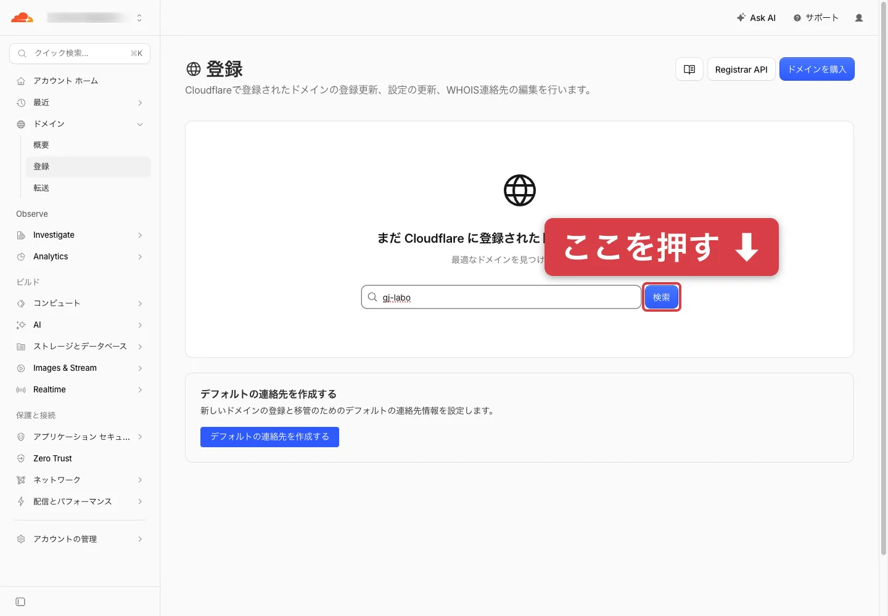Click the Zero Trust icon

pyautogui.click(x=21, y=458)
